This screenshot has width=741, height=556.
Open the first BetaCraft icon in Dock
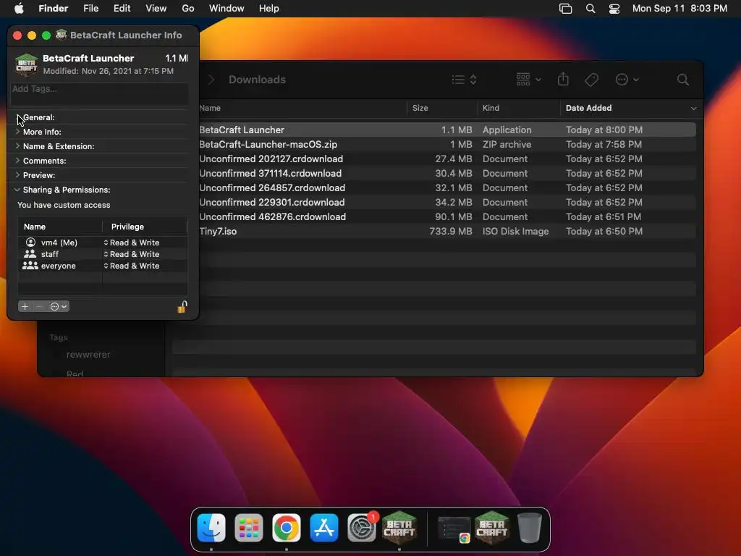click(x=399, y=527)
